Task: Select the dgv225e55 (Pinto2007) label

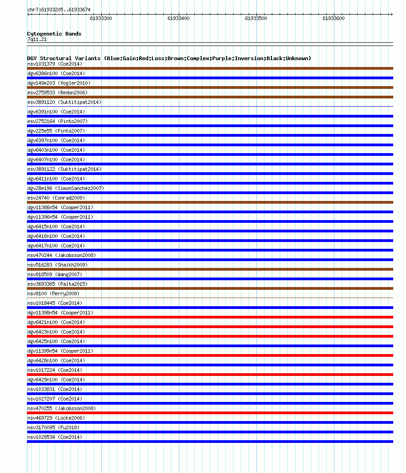Action: (x=56, y=131)
